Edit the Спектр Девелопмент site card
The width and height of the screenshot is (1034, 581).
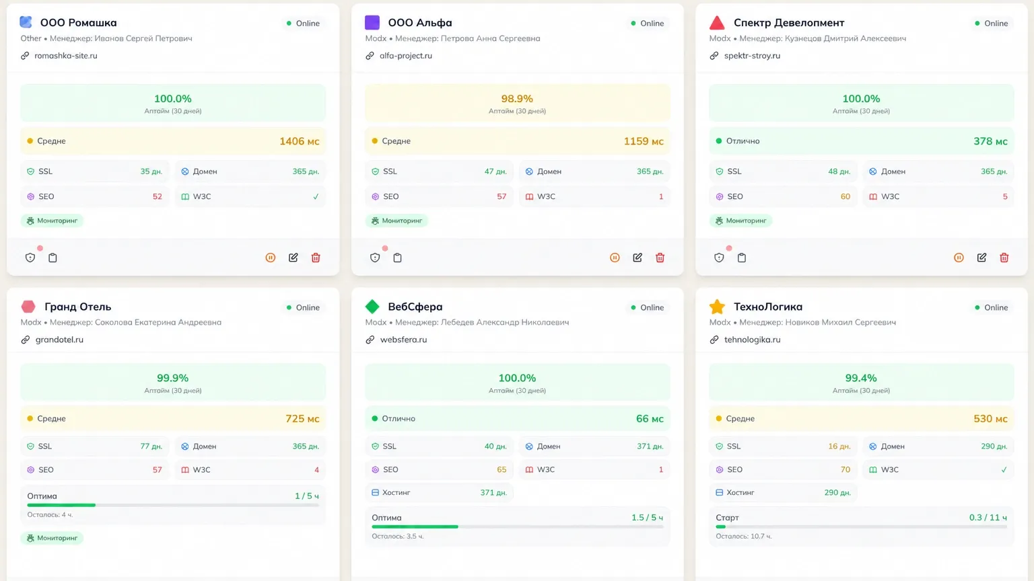pyautogui.click(x=981, y=258)
